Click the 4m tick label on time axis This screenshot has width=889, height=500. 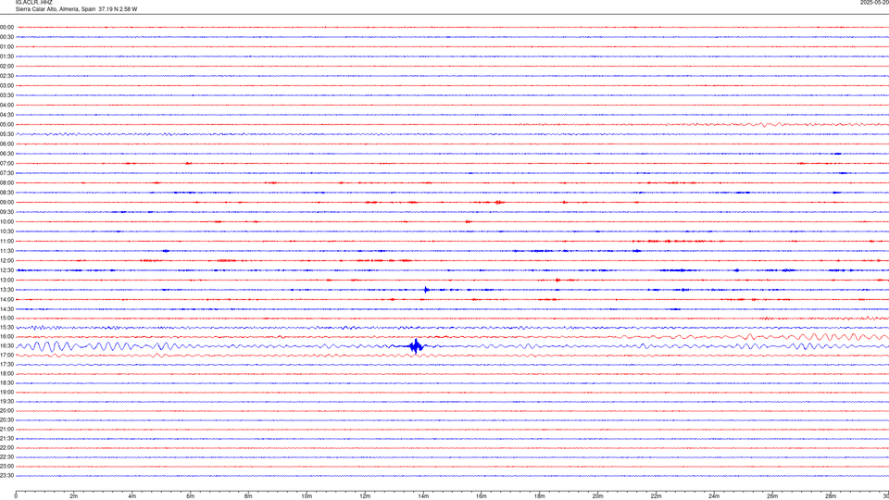132,496
